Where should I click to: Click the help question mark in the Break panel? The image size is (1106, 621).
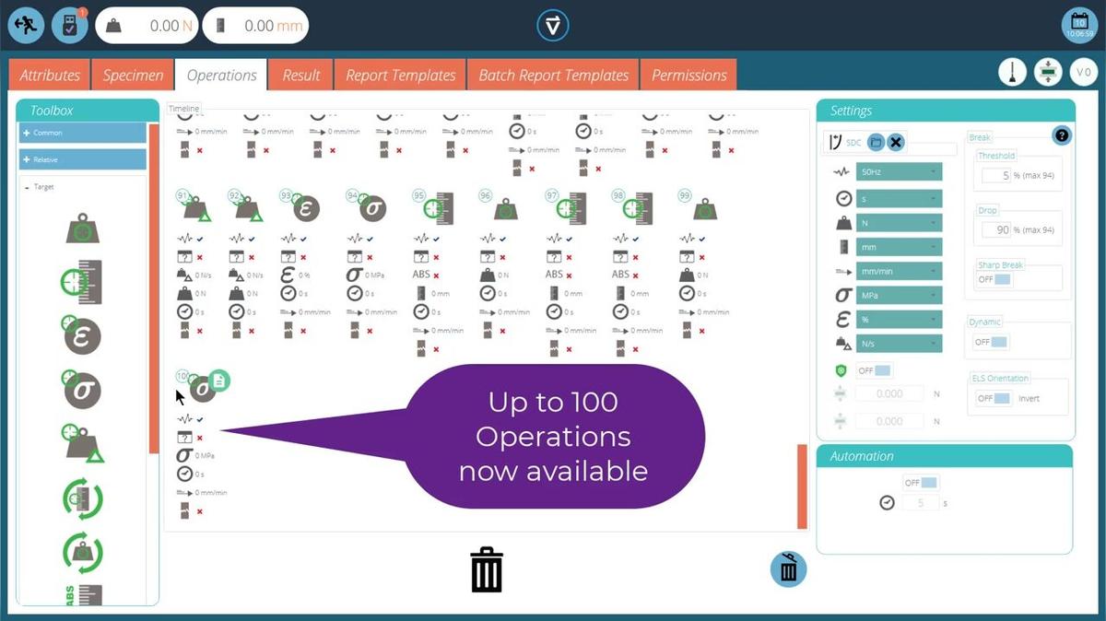click(x=1061, y=135)
